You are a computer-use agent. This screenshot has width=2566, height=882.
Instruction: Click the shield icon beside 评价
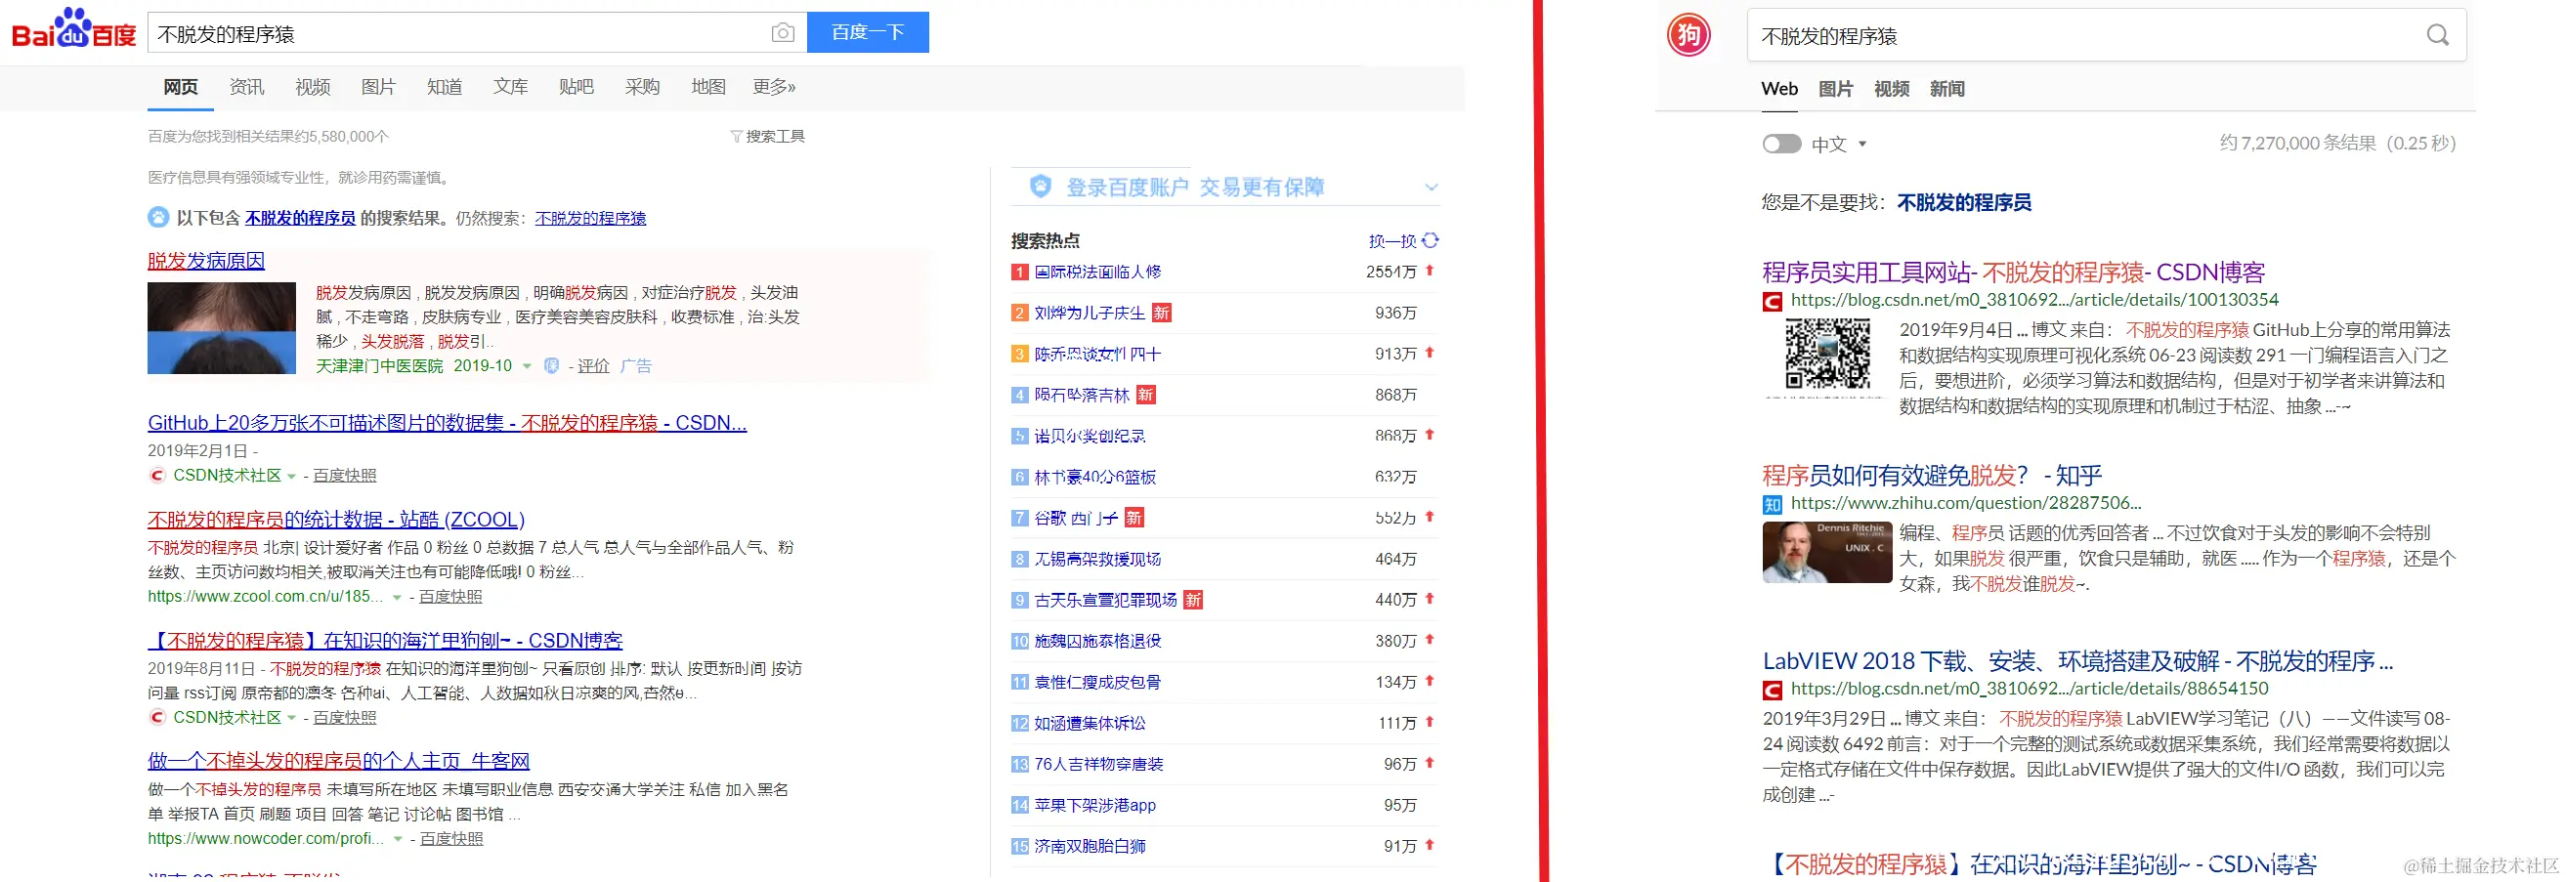(551, 366)
